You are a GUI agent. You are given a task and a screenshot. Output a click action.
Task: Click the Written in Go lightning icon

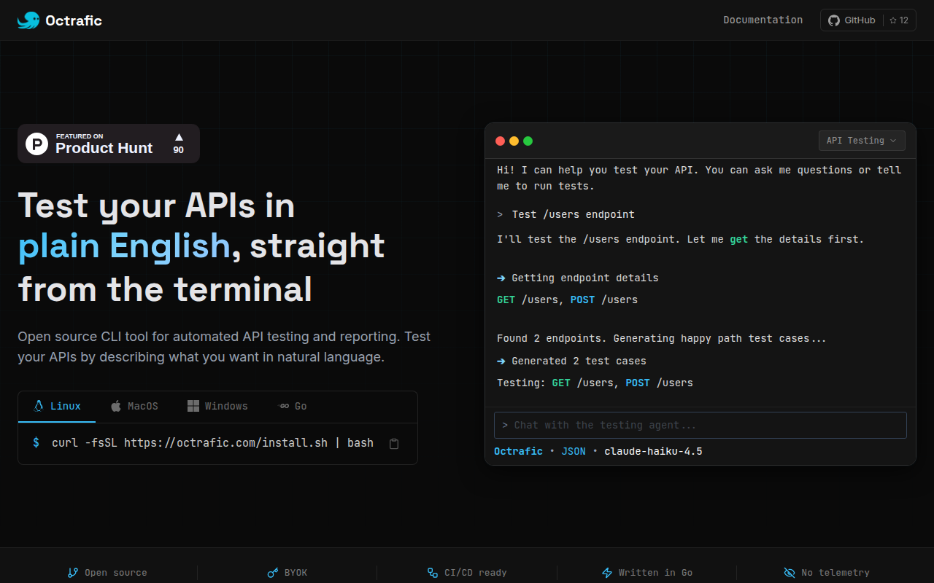[x=607, y=573]
